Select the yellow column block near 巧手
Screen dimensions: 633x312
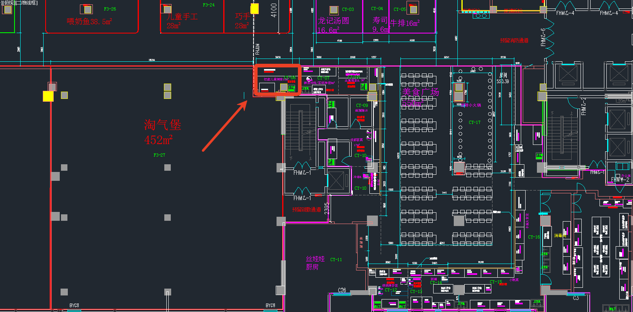point(254,9)
